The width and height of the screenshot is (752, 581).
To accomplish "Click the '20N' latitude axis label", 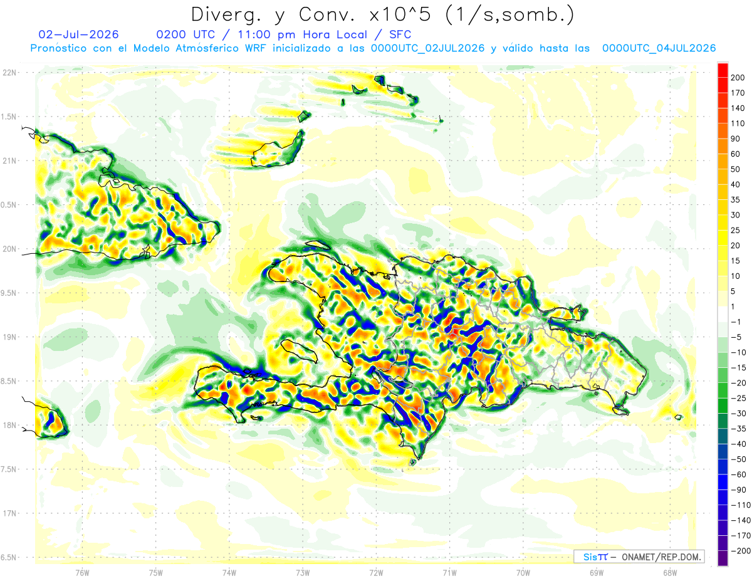I will [x=10, y=249].
